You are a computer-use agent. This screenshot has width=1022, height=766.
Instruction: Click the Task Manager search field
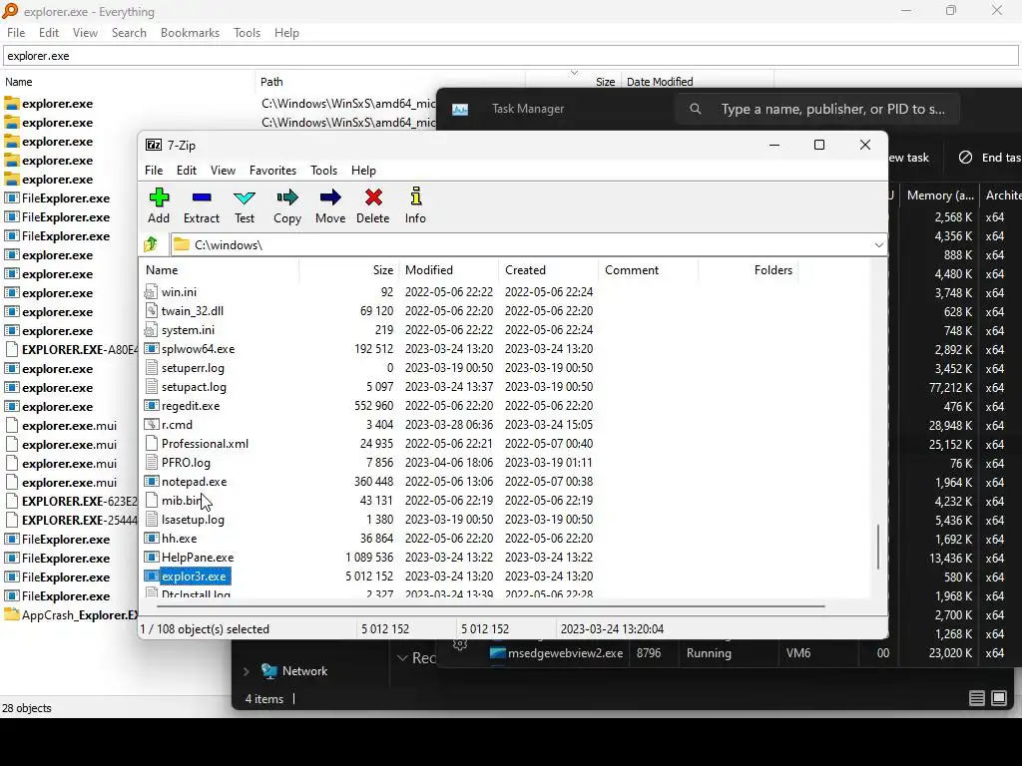818,109
